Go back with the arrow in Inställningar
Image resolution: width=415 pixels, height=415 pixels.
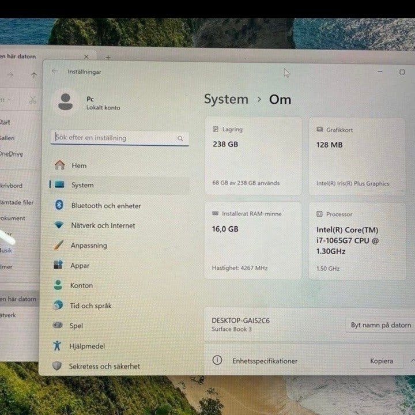point(55,71)
